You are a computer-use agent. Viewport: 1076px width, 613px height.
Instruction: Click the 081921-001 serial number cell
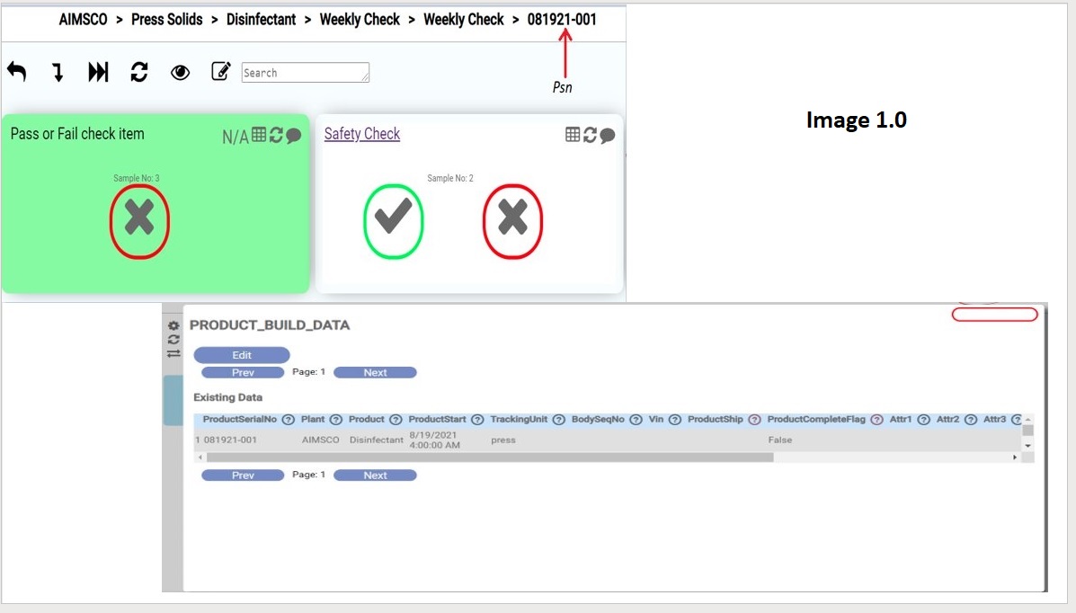230,440
